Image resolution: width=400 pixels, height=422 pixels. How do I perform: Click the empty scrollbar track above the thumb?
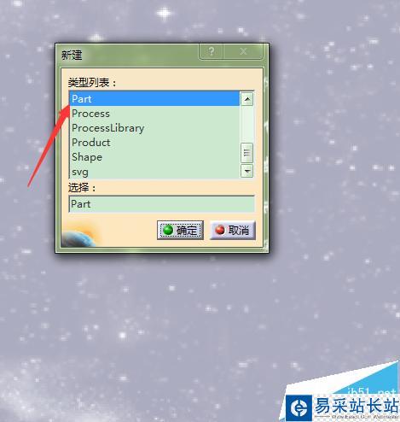(246, 124)
